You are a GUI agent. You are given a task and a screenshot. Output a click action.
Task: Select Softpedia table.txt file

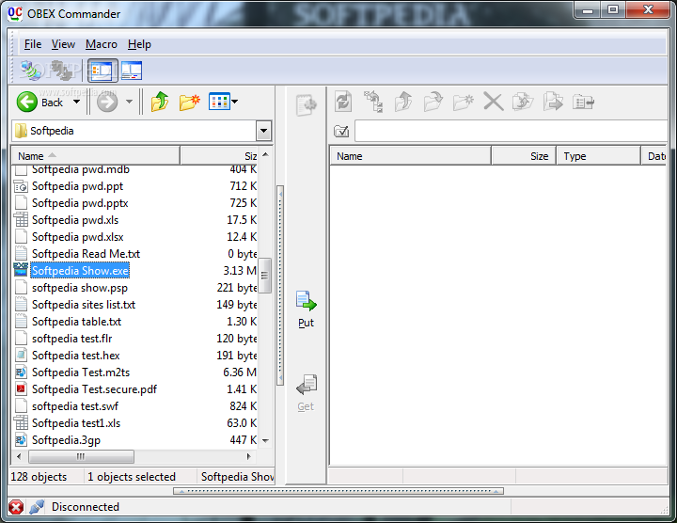[76, 322]
